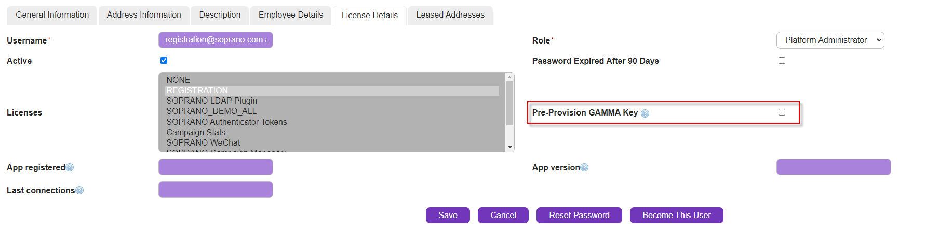This screenshot has width=926, height=229.
Task: Open the Role dropdown
Action: tap(830, 40)
